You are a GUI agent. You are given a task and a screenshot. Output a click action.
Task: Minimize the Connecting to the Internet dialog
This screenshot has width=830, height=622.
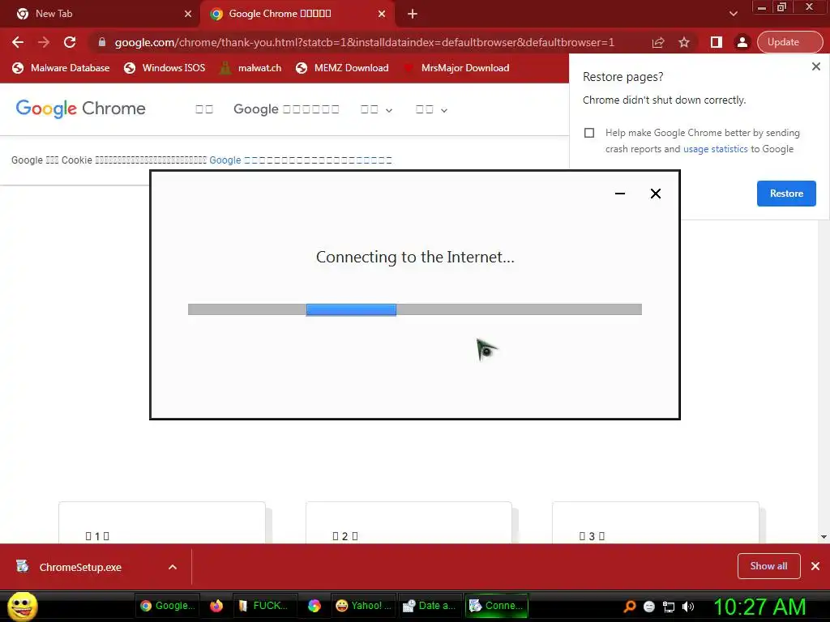[620, 194]
